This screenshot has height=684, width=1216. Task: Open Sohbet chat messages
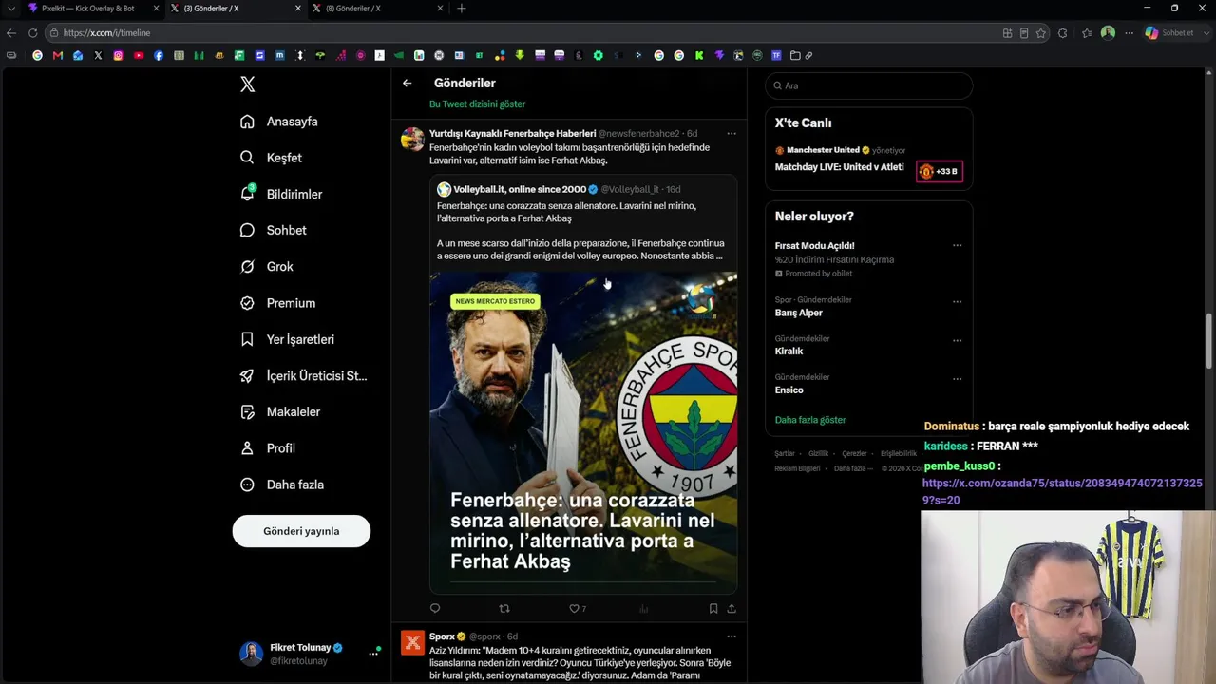coord(273,230)
